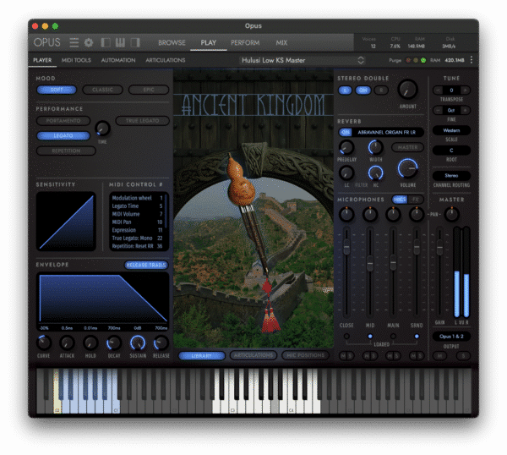Open the Automation sub-tab
Screen dimensions: 507x455
click(118, 60)
